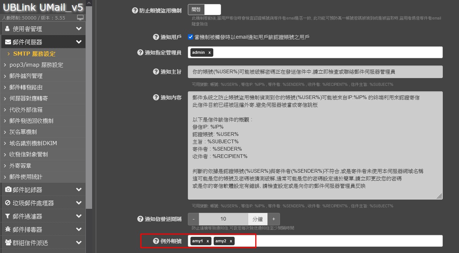Screen dimensions: 459x253
Task: Click help icon beside 通知指定管理員
Action: click(140, 53)
